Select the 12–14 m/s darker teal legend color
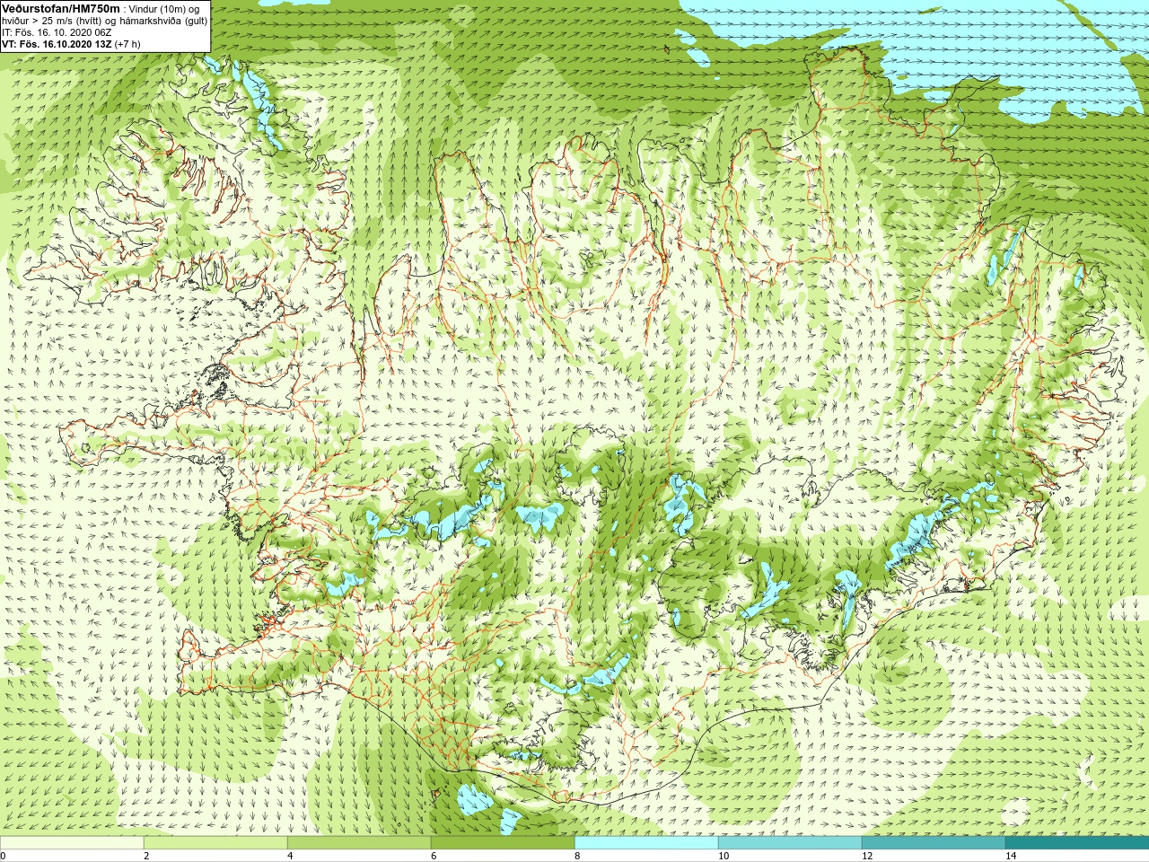 tap(934, 843)
